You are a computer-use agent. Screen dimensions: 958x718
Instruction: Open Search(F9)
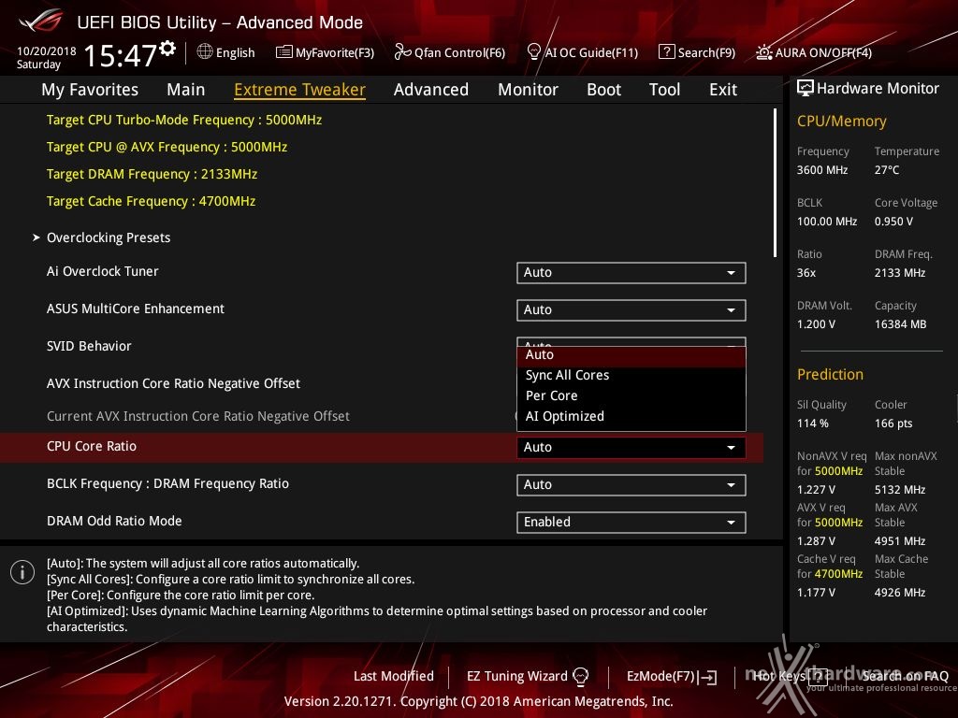coord(697,52)
